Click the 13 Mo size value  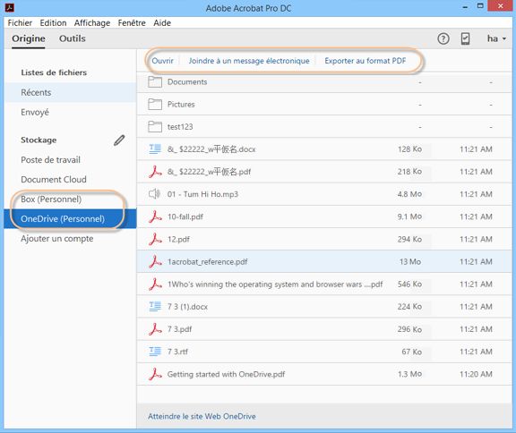coord(410,261)
